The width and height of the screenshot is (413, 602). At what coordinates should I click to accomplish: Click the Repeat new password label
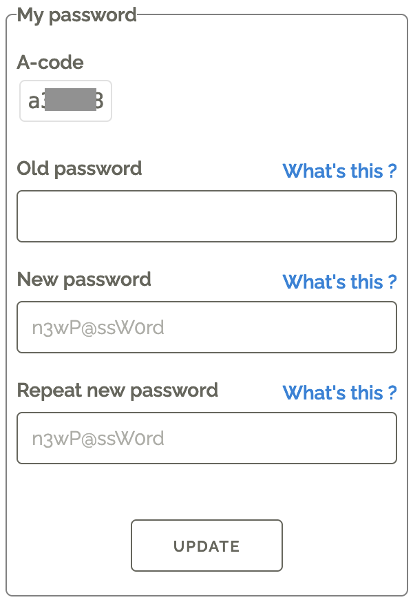click(x=117, y=391)
